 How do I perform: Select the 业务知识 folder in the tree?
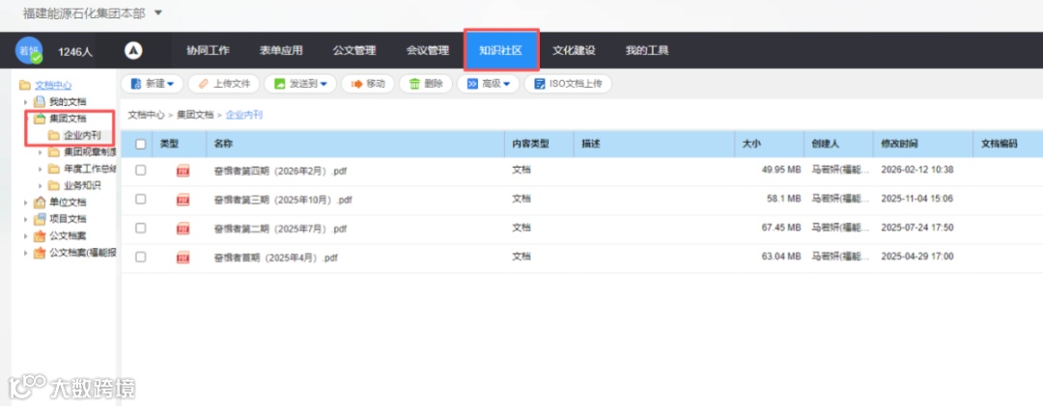[x=82, y=185]
